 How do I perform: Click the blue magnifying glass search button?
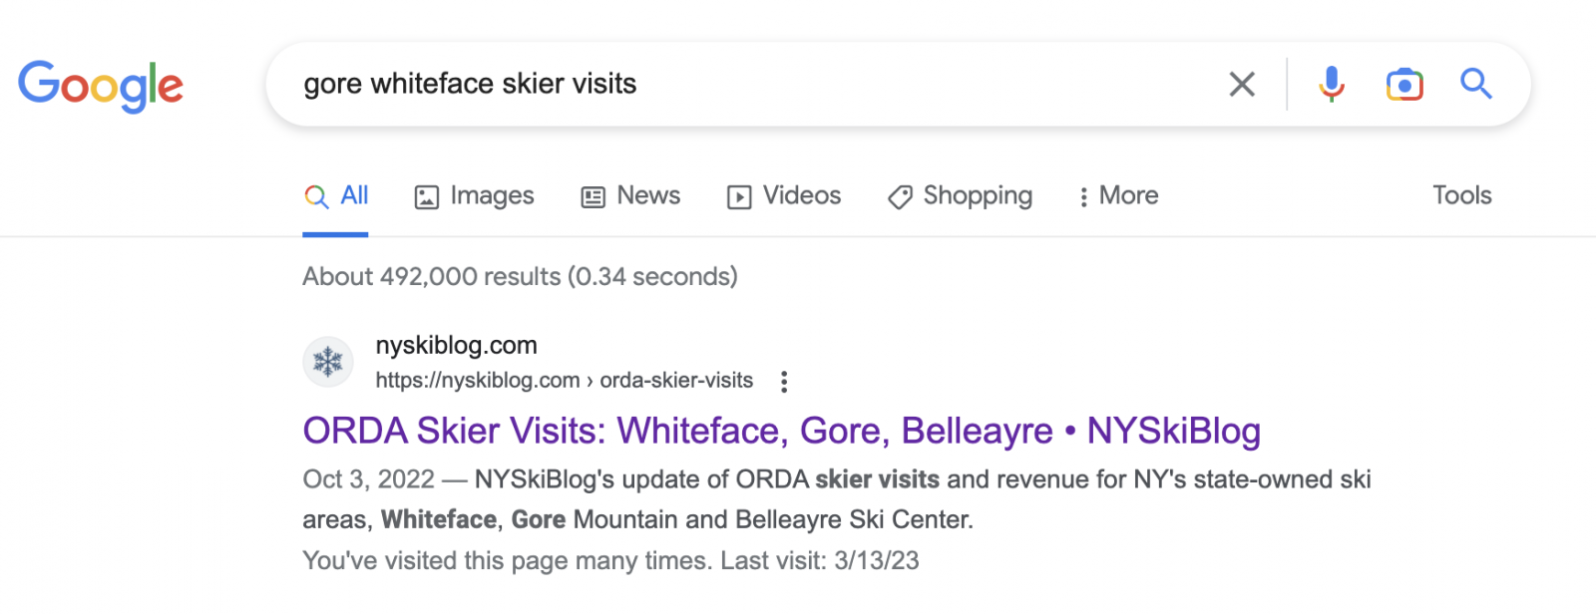tap(1476, 85)
